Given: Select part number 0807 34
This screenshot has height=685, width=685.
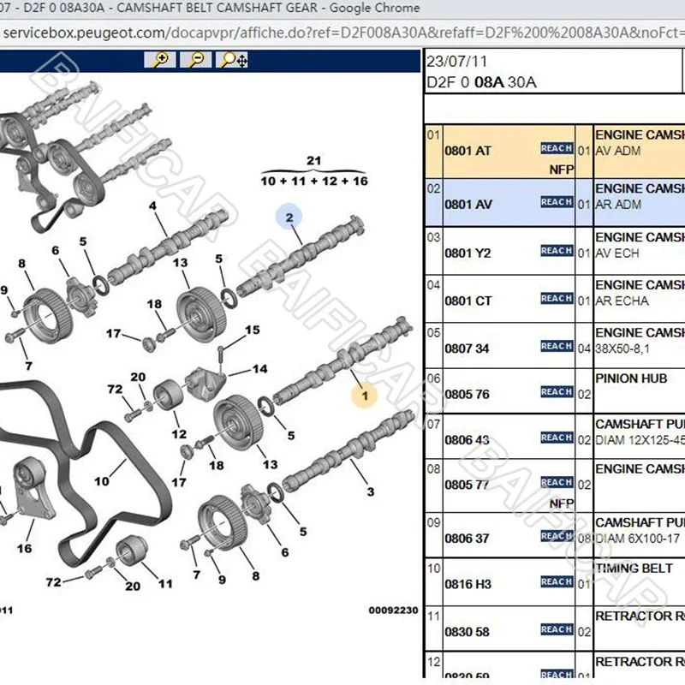Looking at the screenshot, I should (x=467, y=348).
